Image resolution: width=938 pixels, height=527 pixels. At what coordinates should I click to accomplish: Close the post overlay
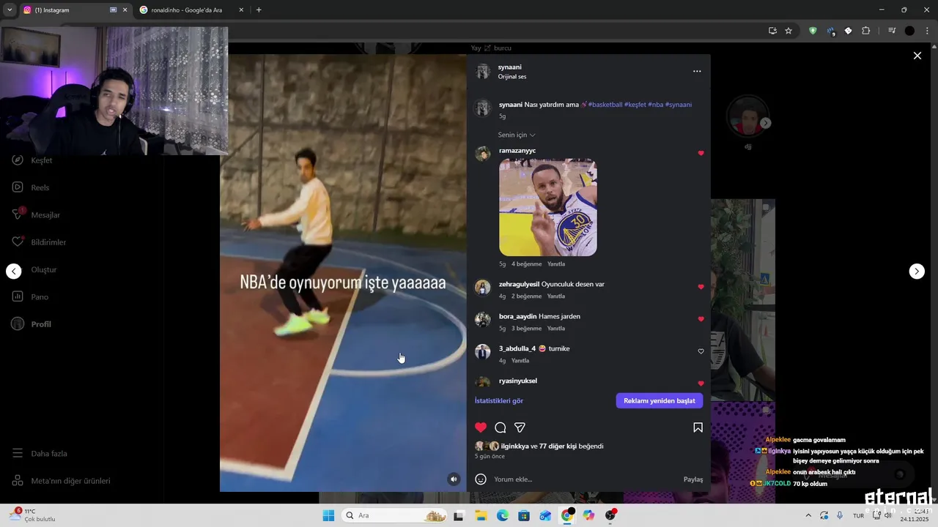point(917,56)
